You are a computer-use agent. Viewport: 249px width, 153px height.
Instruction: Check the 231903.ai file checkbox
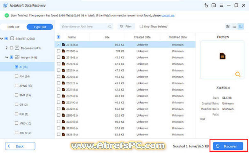[x=58, y=51]
